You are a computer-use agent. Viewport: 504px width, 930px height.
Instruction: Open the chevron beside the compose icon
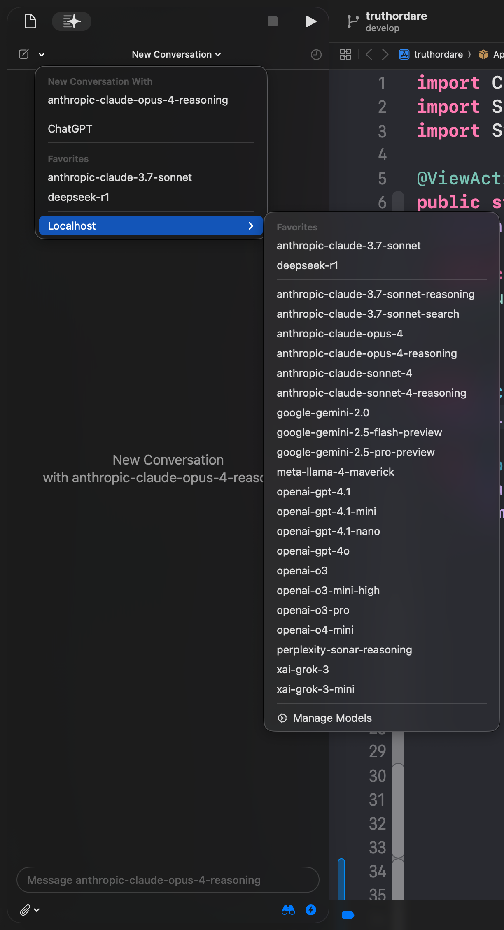coord(42,54)
